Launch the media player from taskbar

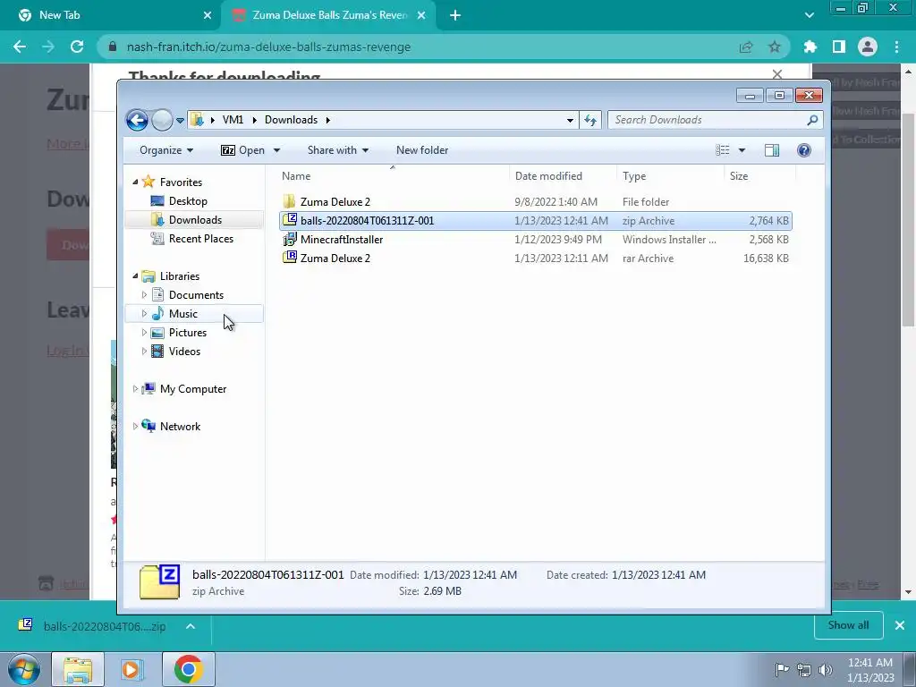[131, 669]
